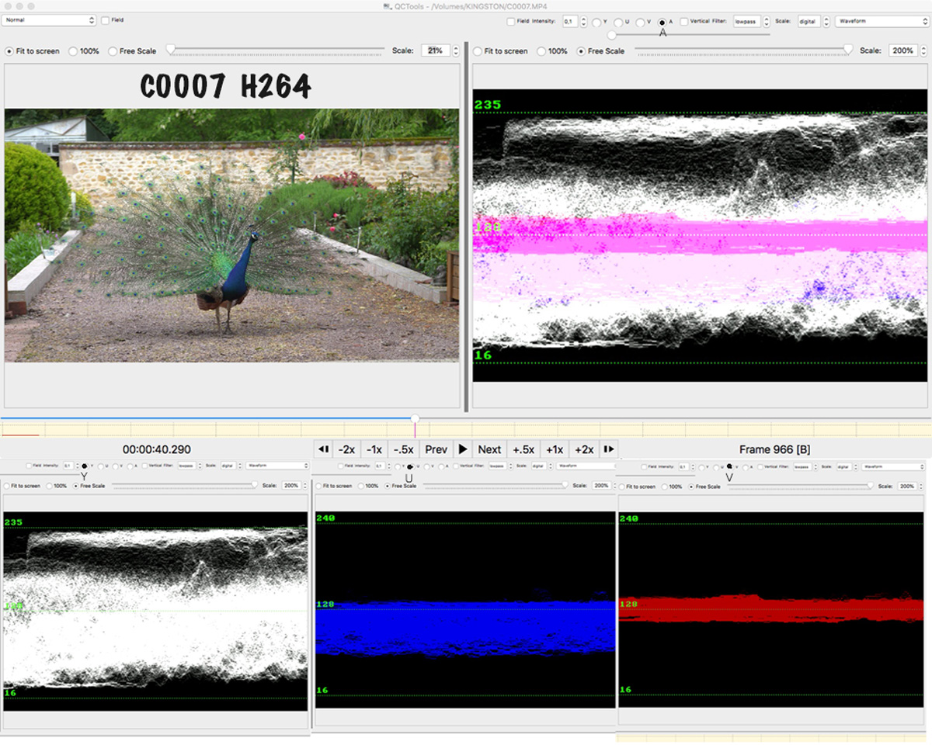This screenshot has width=932, height=745.
Task: Click the timecode 00:00:40.290
Action: pyautogui.click(x=156, y=449)
